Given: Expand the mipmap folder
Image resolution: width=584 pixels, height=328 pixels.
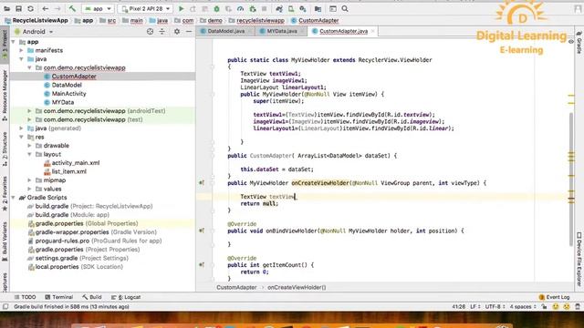Looking at the screenshot, I should point(30,180).
